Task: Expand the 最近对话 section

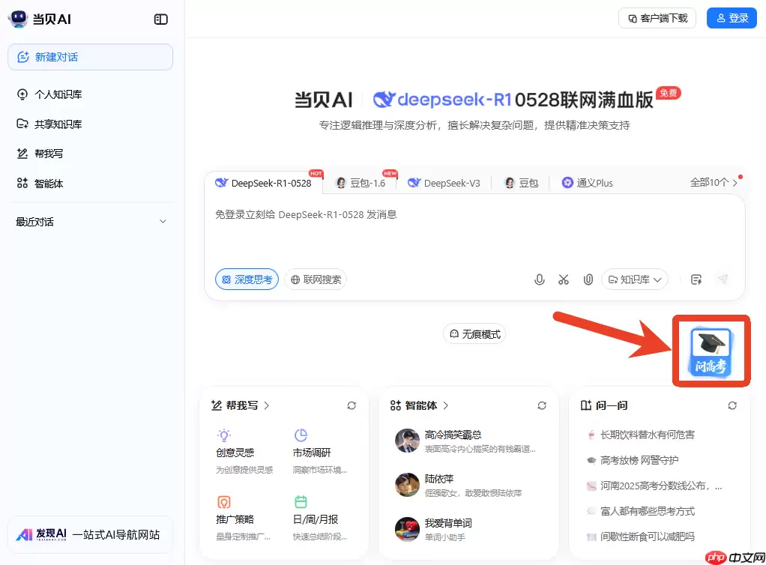Action: pos(163,221)
